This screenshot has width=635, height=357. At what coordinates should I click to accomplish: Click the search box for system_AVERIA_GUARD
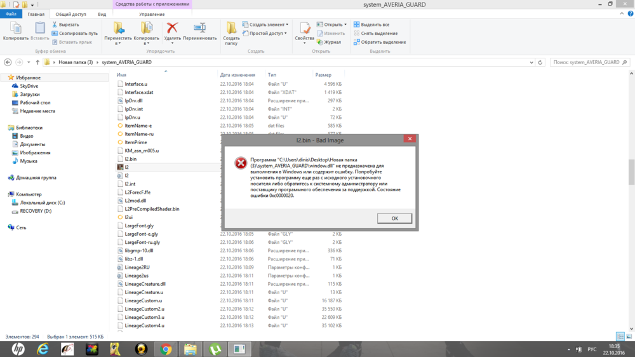[x=585, y=62]
